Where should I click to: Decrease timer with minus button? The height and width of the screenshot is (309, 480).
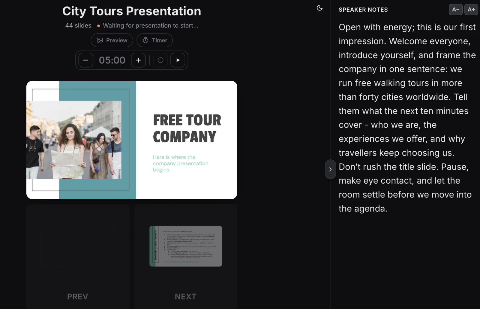point(86,60)
